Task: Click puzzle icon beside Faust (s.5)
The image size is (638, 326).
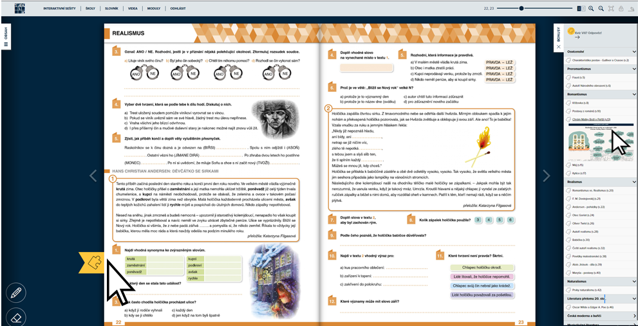Action: coord(568,77)
